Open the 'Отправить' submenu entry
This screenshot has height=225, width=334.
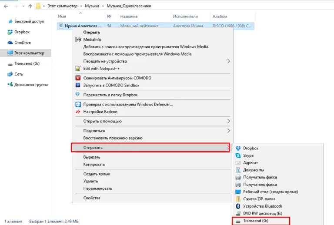pos(150,148)
